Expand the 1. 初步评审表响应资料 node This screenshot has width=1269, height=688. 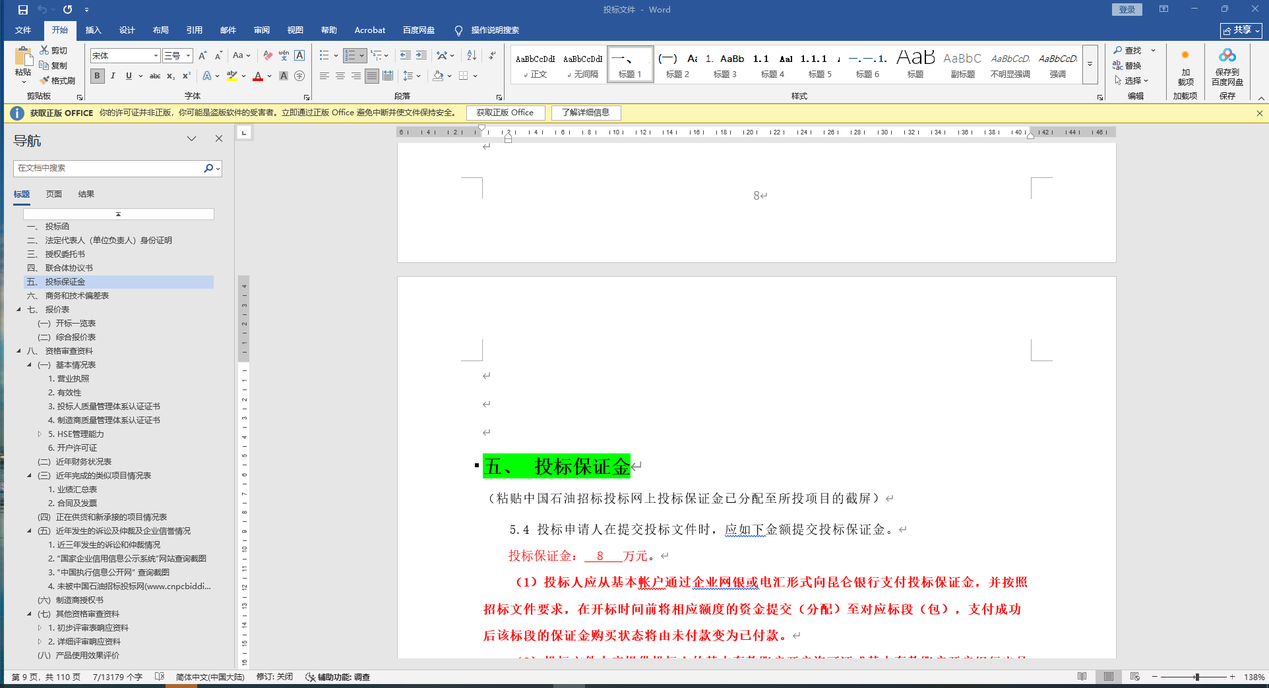point(40,627)
